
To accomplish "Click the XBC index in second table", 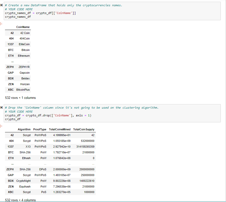I will pyautogui.click(x=11, y=192).
